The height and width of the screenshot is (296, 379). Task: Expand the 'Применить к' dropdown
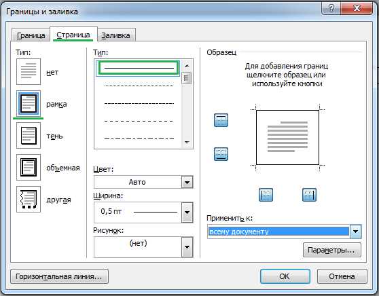355,232
